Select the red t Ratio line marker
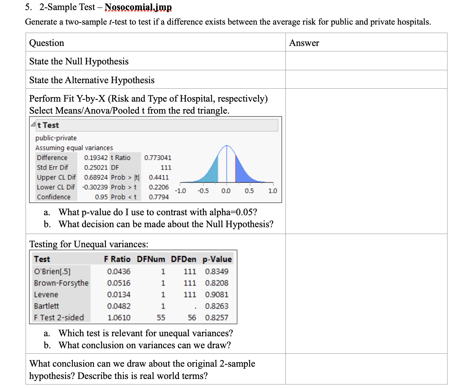The width and height of the screenshot is (464, 389). point(235,168)
